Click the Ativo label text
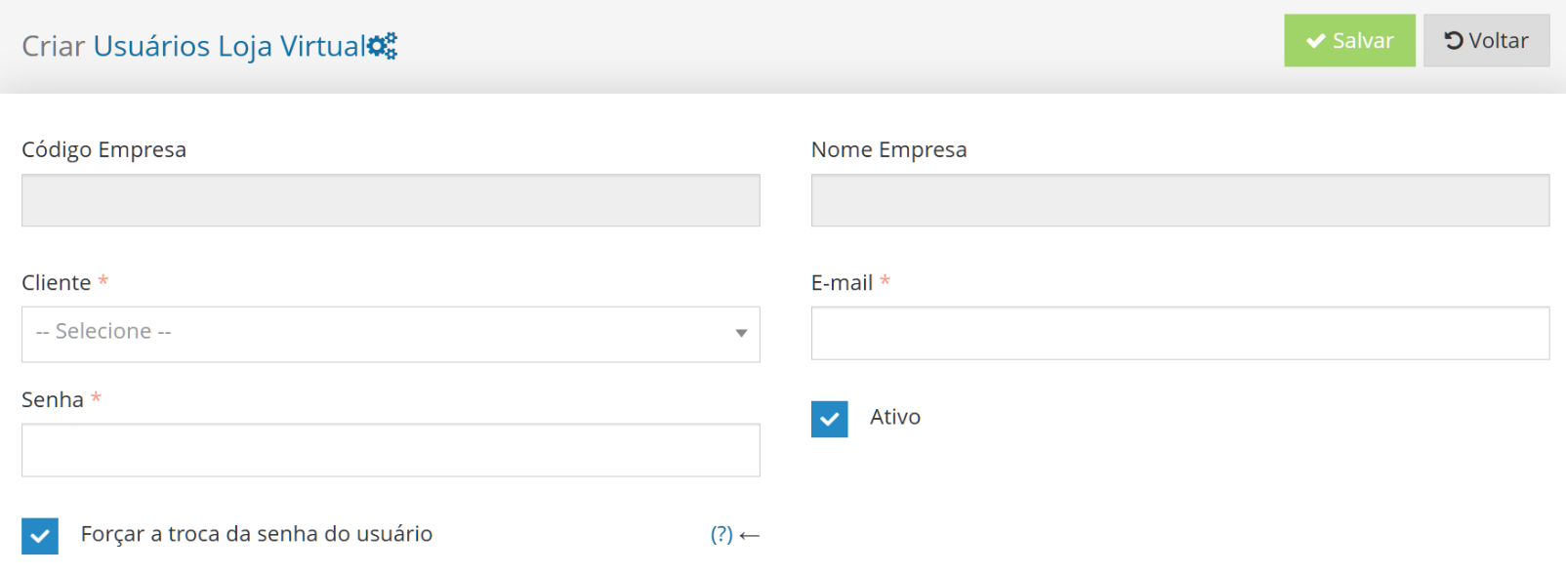The width and height of the screenshot is (1566, 575). (x=895, y=417)
